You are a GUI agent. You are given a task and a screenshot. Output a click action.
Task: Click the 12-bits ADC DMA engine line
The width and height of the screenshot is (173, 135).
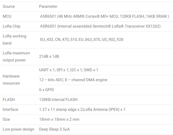[x=73, y=80]
